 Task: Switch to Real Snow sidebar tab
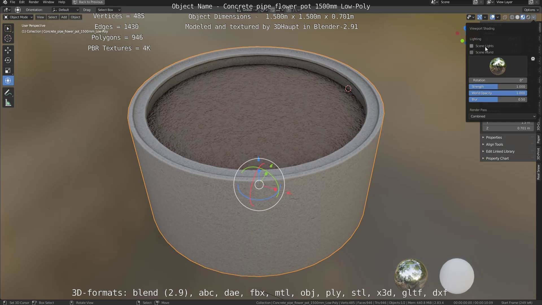click(539, 172)
